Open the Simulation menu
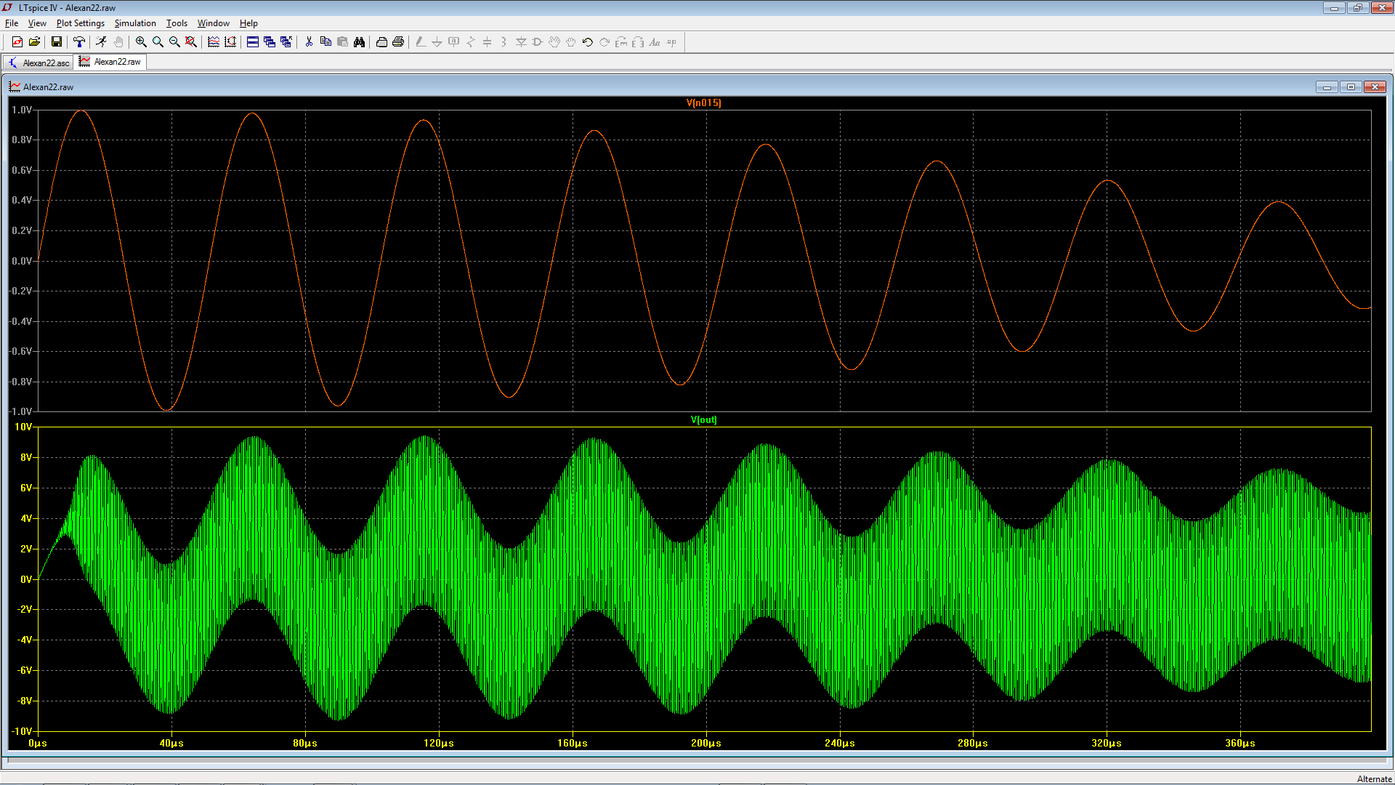The image size is (1395, 785). (135, 23)
